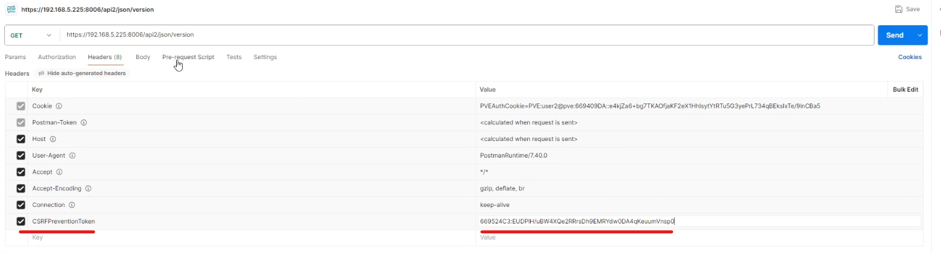Send the request with the Send button
The width and height of the screenshot is (941, 253).
point(895,35)
